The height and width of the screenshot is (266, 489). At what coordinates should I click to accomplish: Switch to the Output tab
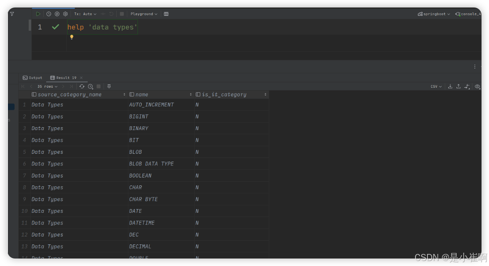pos(32,78)
